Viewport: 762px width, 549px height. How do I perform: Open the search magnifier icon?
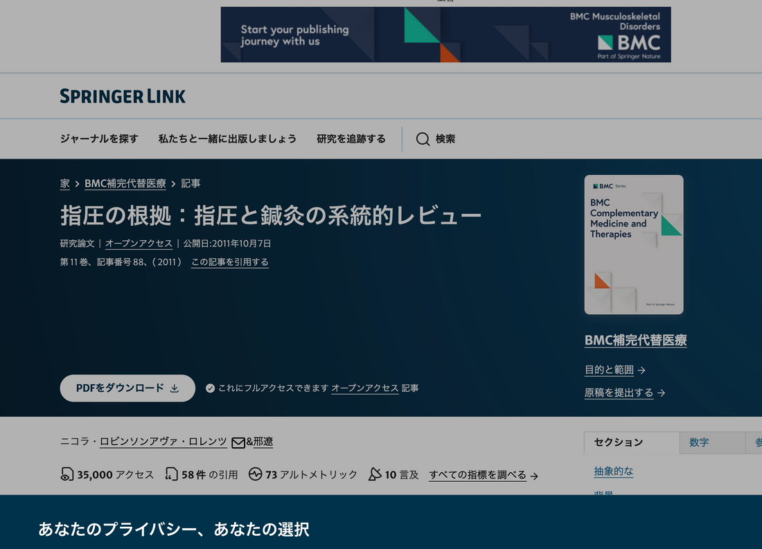(423, 139)
